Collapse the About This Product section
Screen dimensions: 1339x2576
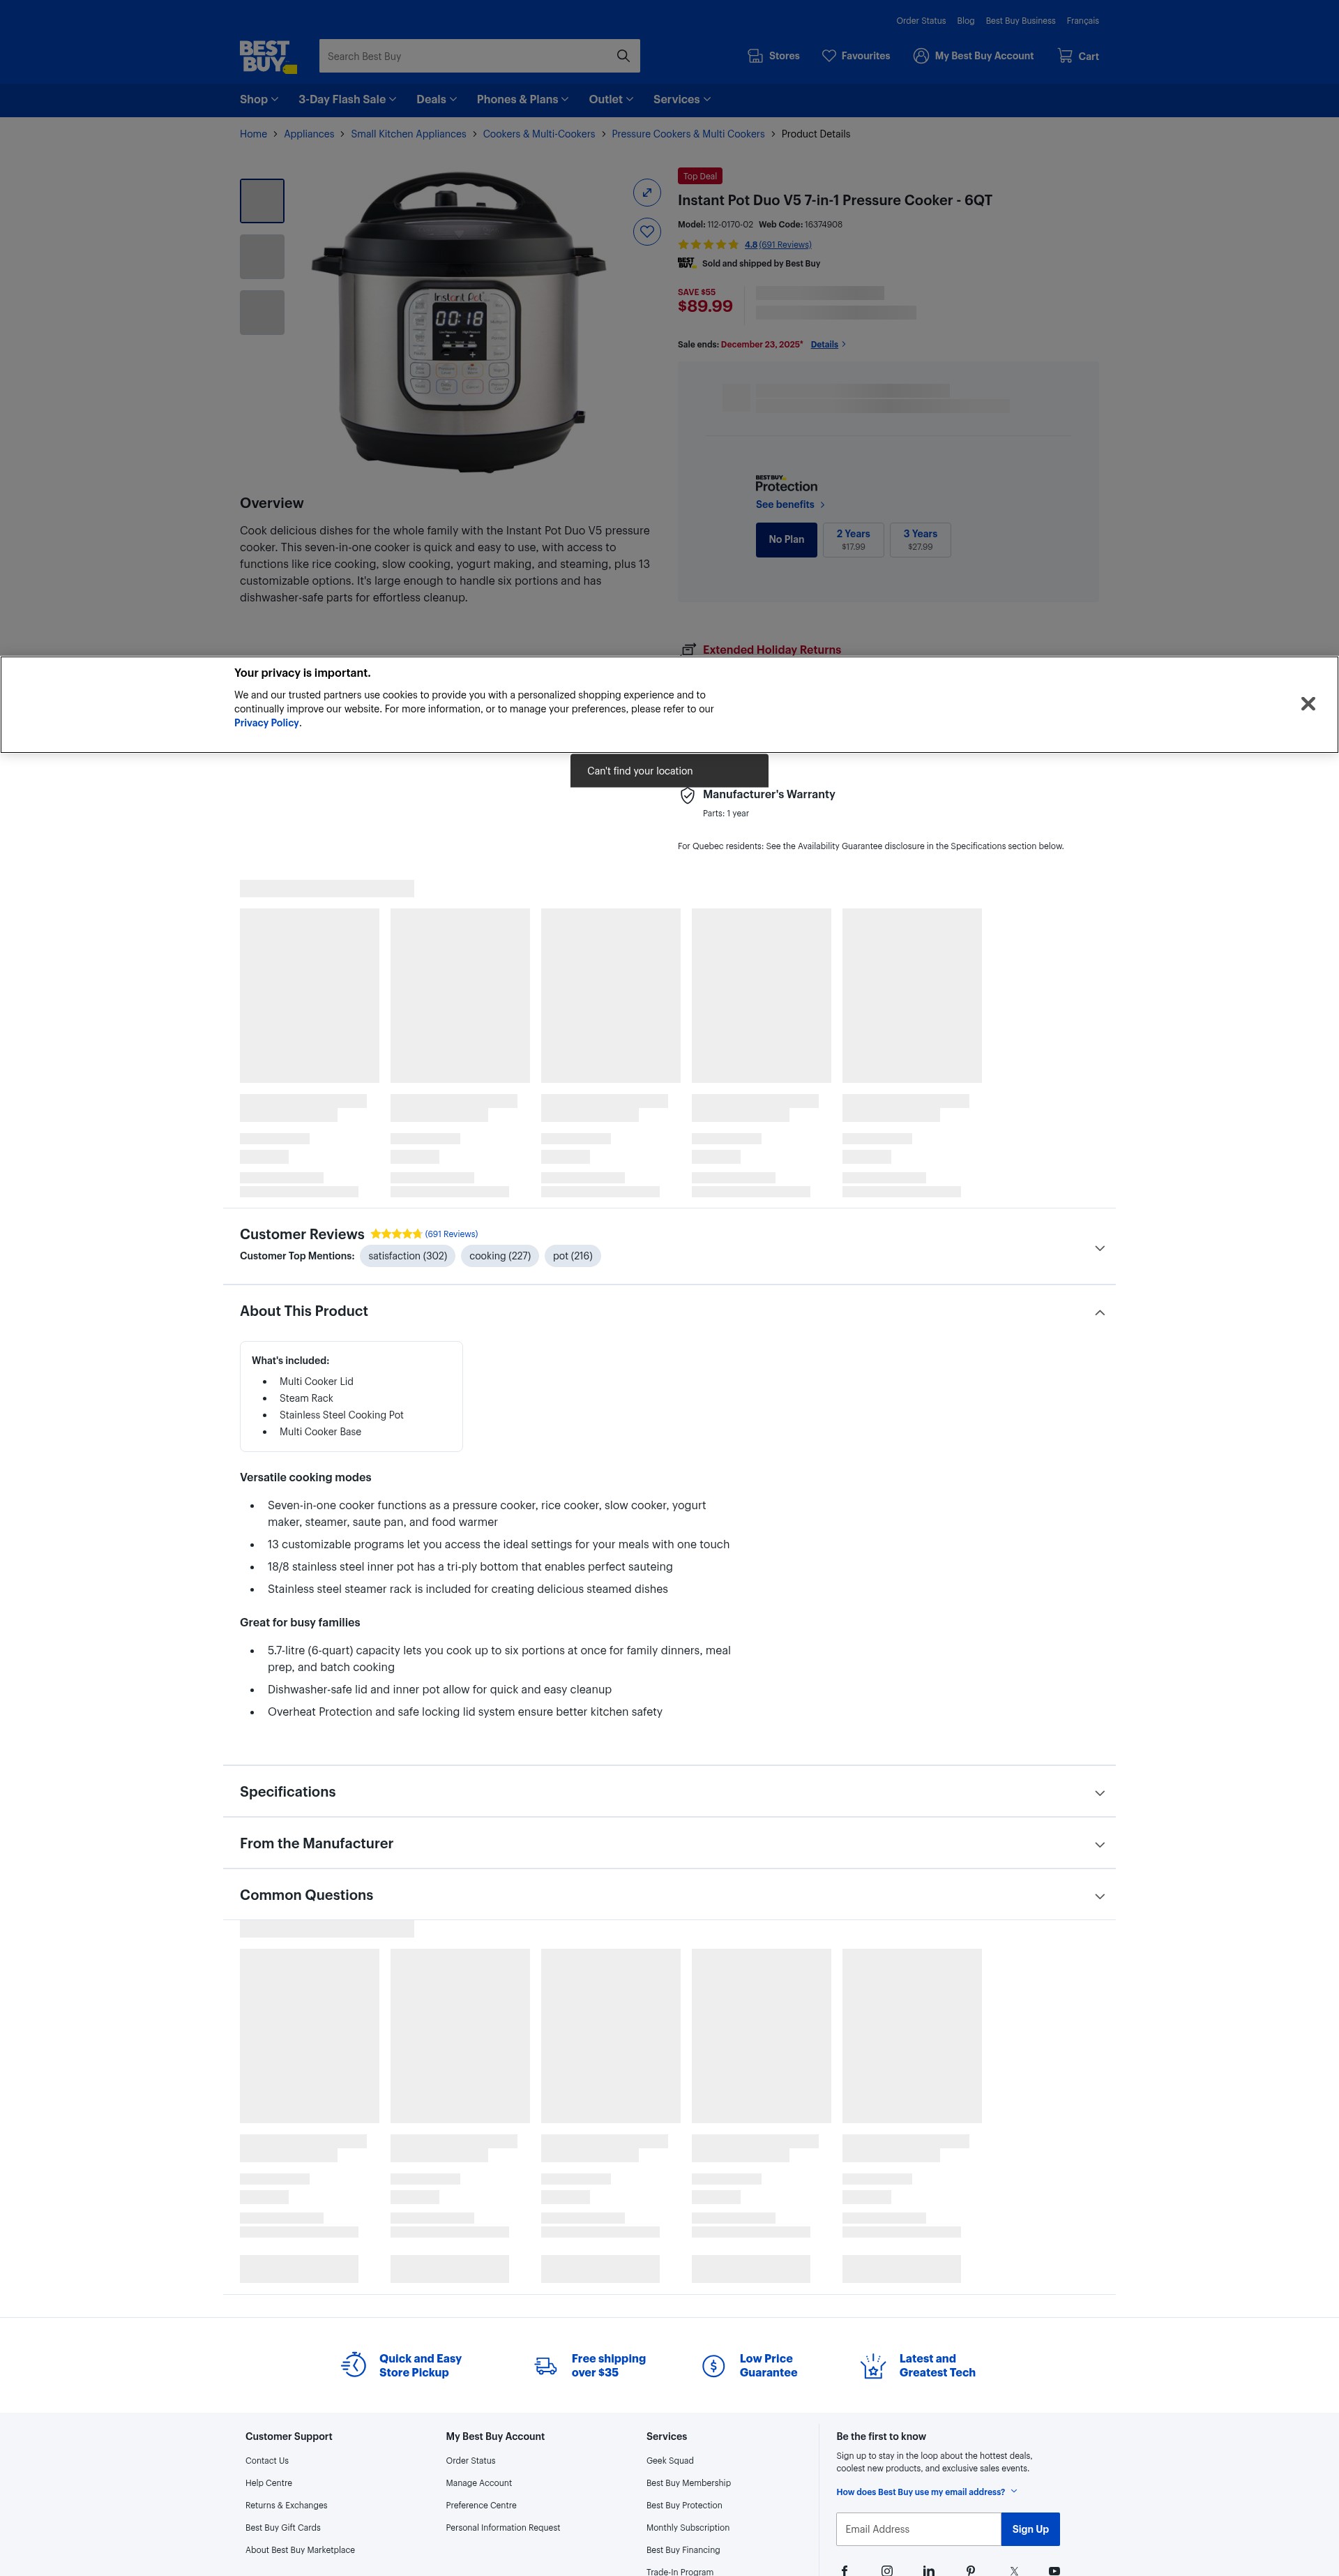tap(1099, 1312)
